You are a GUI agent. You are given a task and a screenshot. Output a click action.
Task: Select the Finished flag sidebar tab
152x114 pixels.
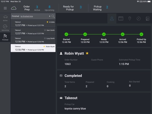(x=5, y=37)
